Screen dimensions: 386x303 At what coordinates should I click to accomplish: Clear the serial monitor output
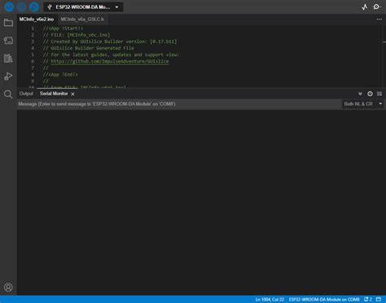click(x=379, y=94)
